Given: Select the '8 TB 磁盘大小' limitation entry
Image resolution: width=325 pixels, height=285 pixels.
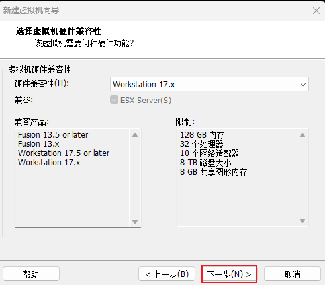Looking at the screenshot, I should [x=206, y=163].
